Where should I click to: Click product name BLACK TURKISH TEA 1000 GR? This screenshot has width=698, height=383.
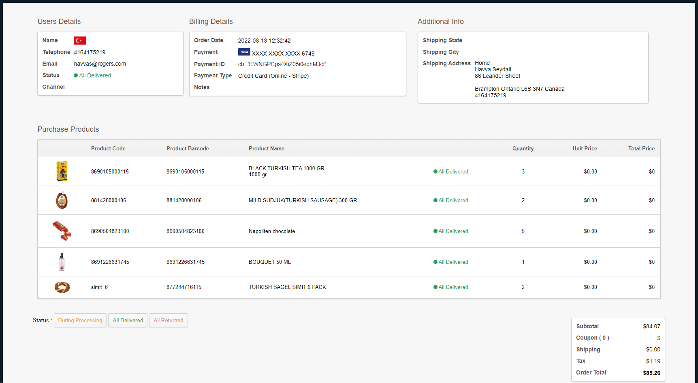pos(286,168)
